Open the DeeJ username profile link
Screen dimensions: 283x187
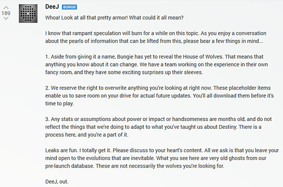point(52,7)
